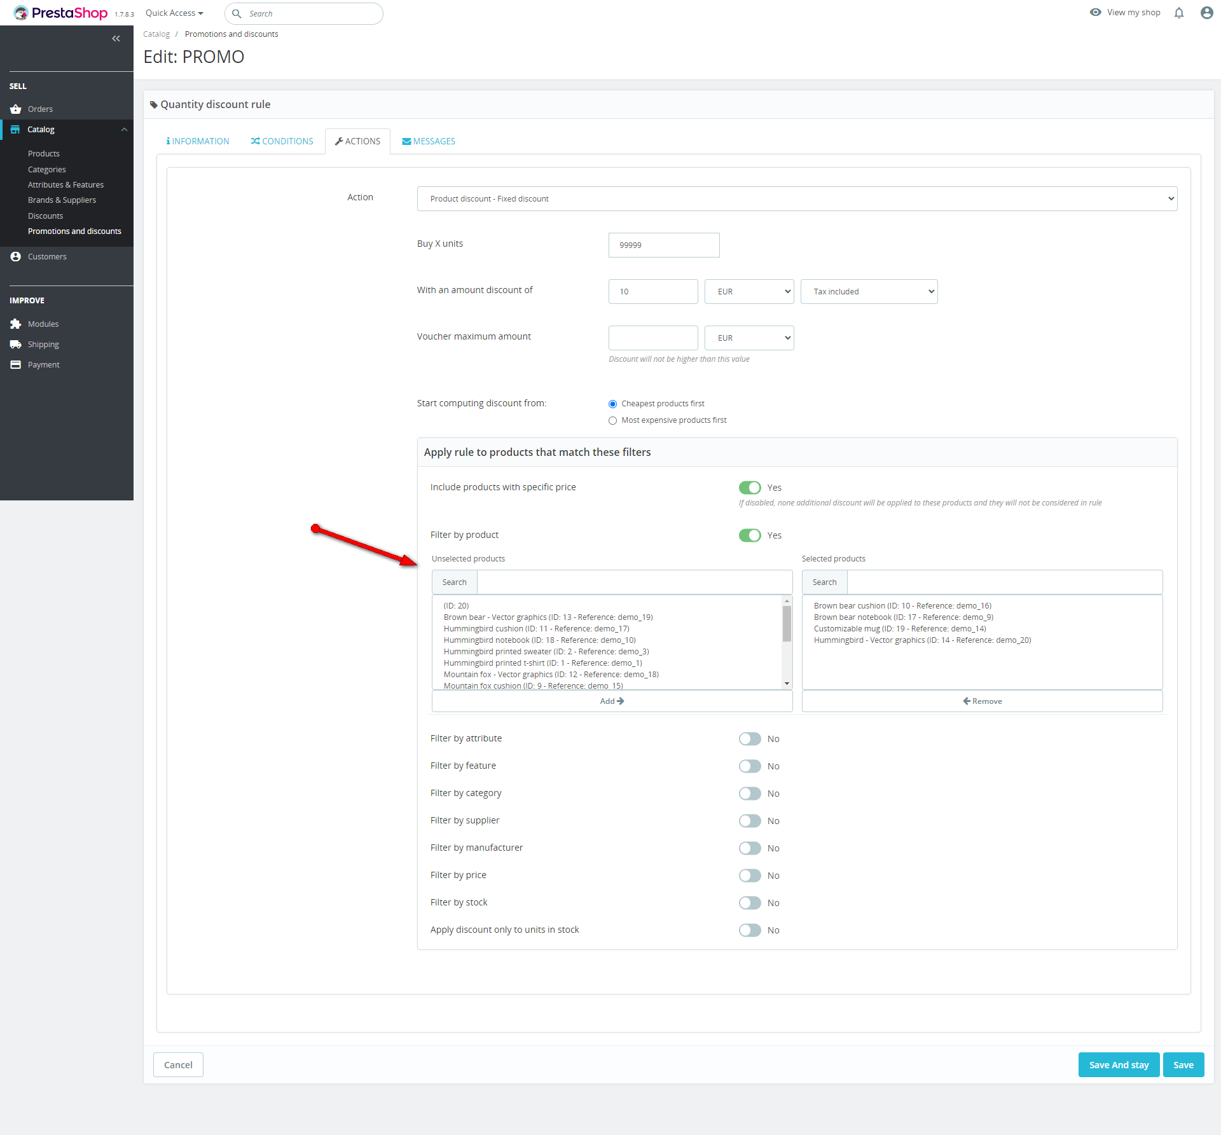
Task: Switch to the Conditions tab
Action: click(282, 142)
